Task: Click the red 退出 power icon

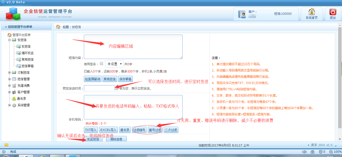Action: tap(333, 12)
